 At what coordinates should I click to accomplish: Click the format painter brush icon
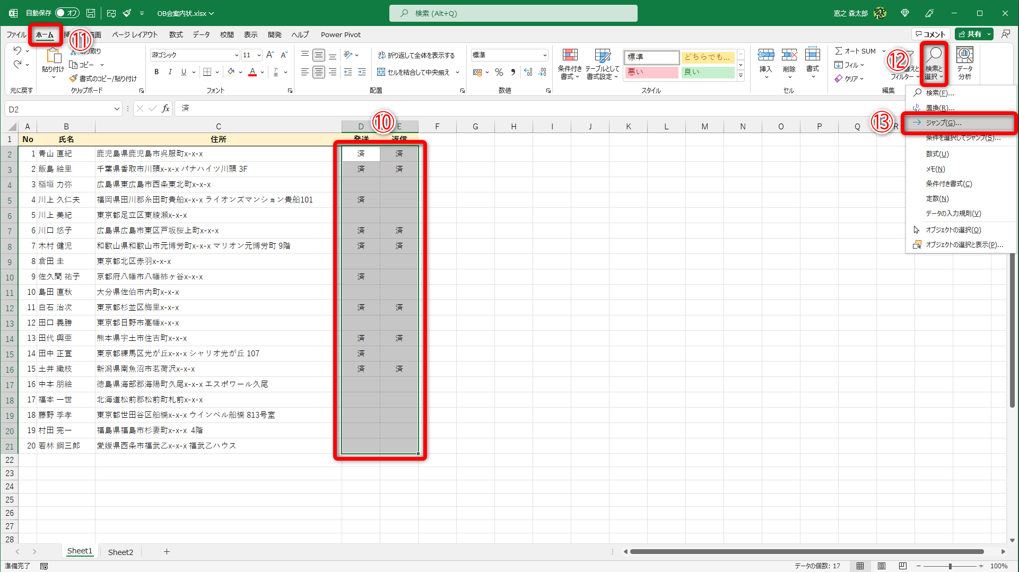pos(73,78)
